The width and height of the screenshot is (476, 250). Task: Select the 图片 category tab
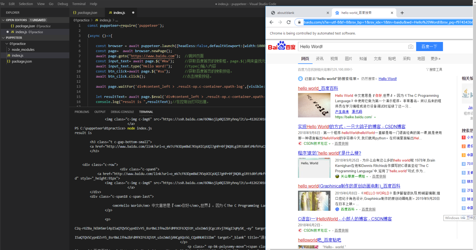click(348, 59)
